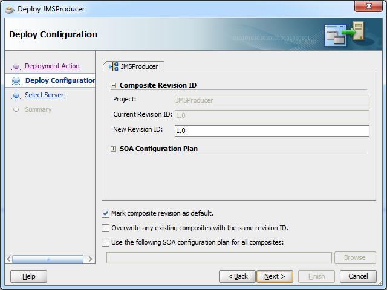This screenshot has height=290, width=387.
Task: Go to the Deployment Action step
Action: tap(53, 66)
